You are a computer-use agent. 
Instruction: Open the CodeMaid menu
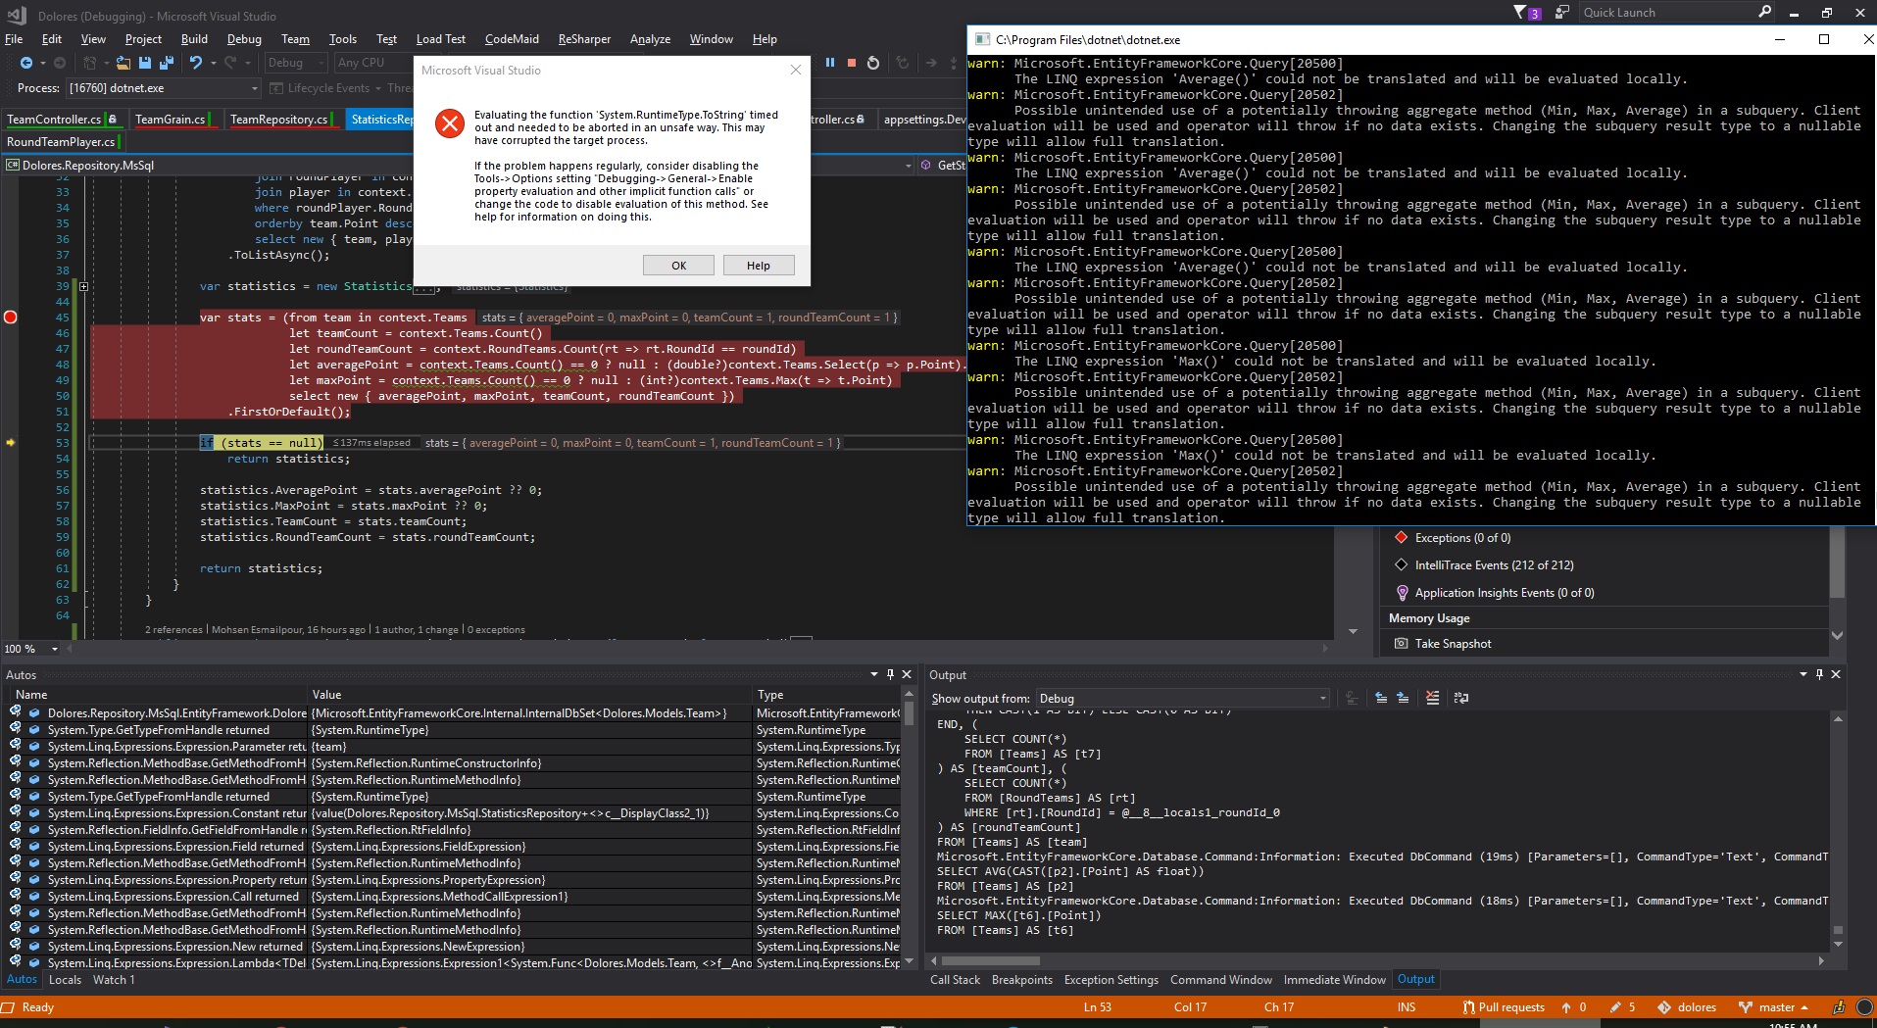pos(512,39)
